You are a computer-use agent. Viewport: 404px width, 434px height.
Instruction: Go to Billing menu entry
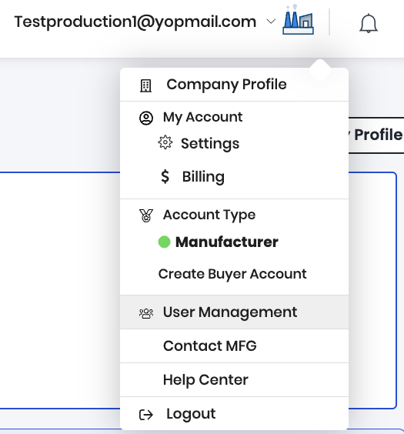[x=203, y=176]
